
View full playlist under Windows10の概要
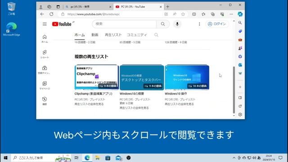click(x=134, y=108)
